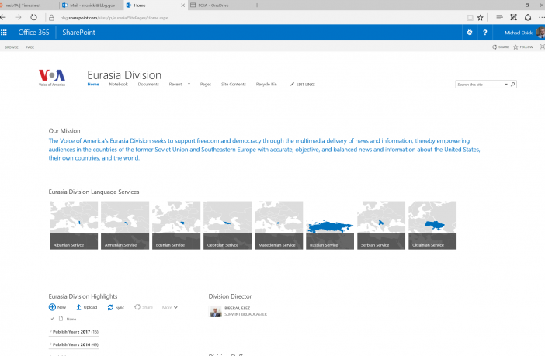Click the browser address bar URL

click(114, 18)
